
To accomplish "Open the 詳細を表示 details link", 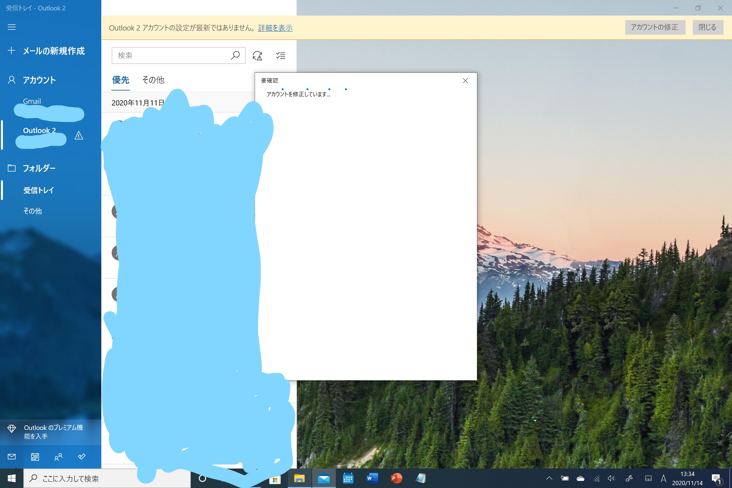I will pyautogui.click(x=275, y=28).
